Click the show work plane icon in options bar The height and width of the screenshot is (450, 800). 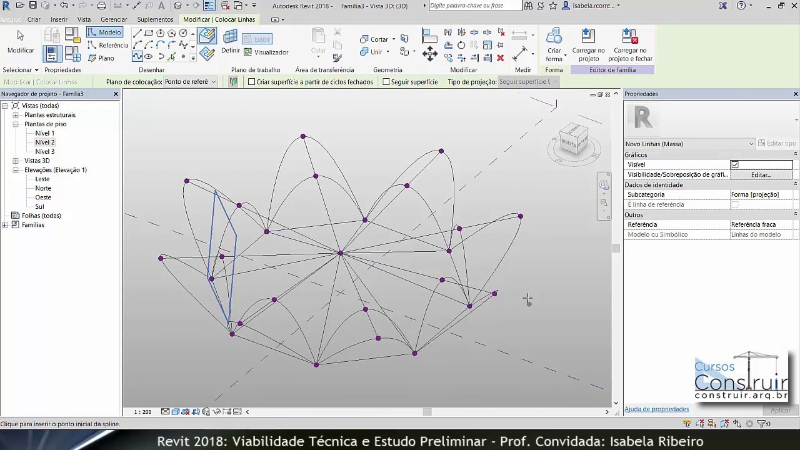pos(233,82)
